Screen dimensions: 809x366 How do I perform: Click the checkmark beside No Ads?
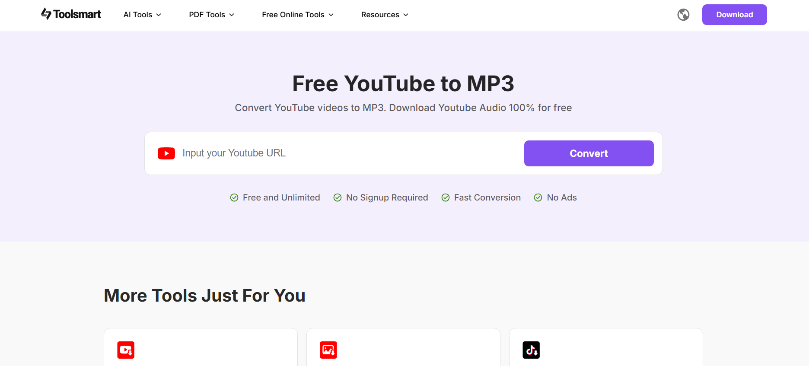tap(538, 197)
